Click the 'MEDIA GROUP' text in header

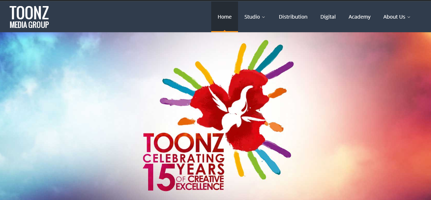[29, 25]
